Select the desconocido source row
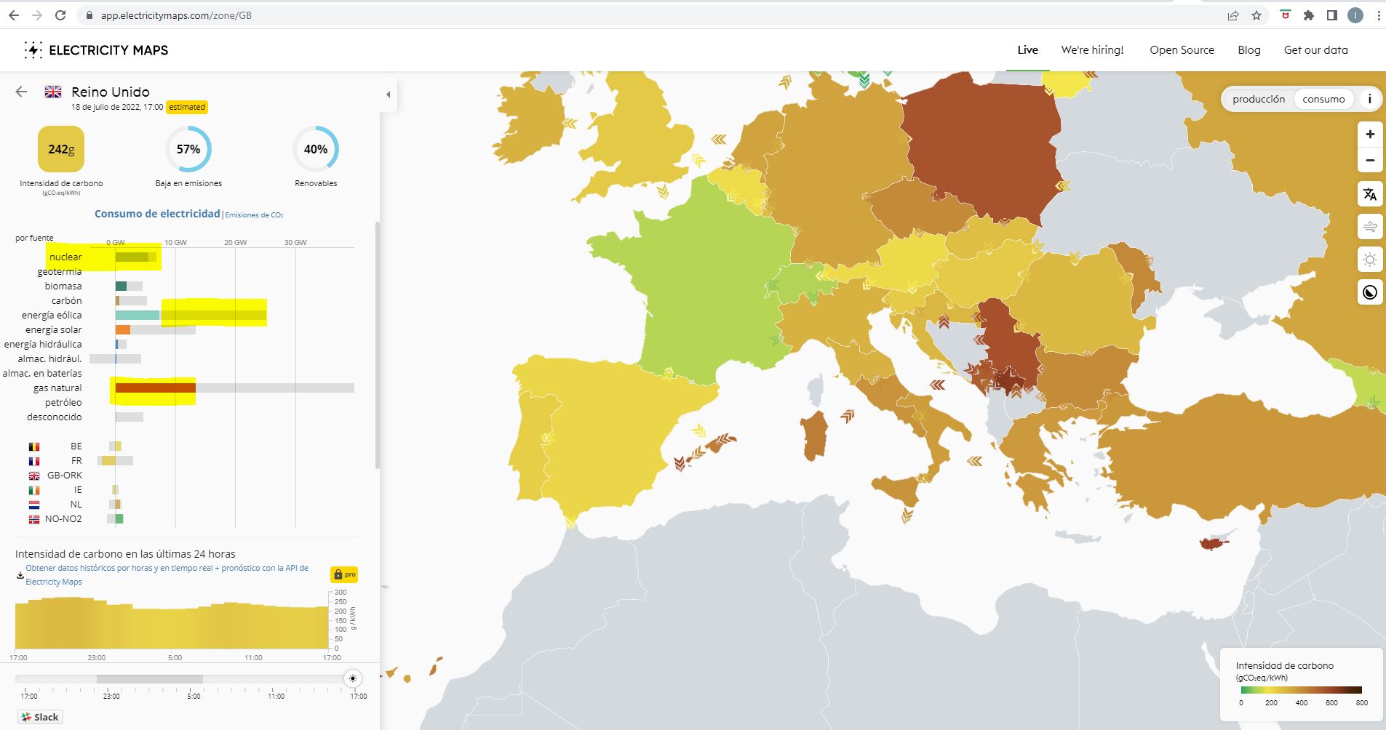The image size is (1386, 730). pyautogui.click(x=186, y=417)
